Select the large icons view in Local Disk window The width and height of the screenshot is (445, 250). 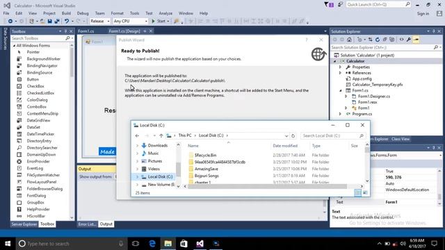point(365,193)
